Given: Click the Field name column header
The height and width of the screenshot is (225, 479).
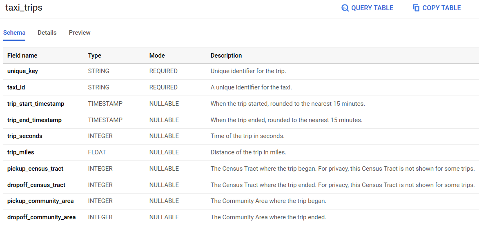Looking at the screenshot, I should [22, 56].
